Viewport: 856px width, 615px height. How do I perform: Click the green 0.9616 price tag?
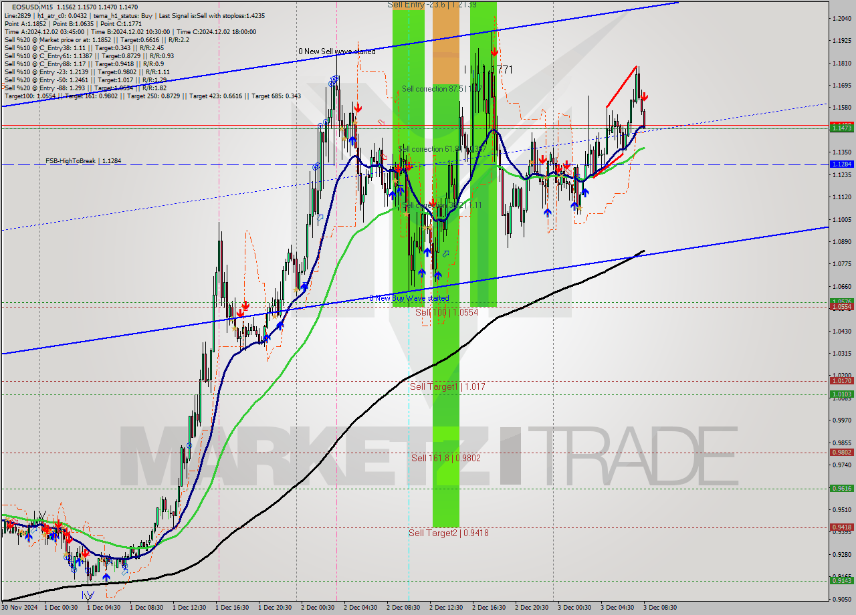[841, 488]
